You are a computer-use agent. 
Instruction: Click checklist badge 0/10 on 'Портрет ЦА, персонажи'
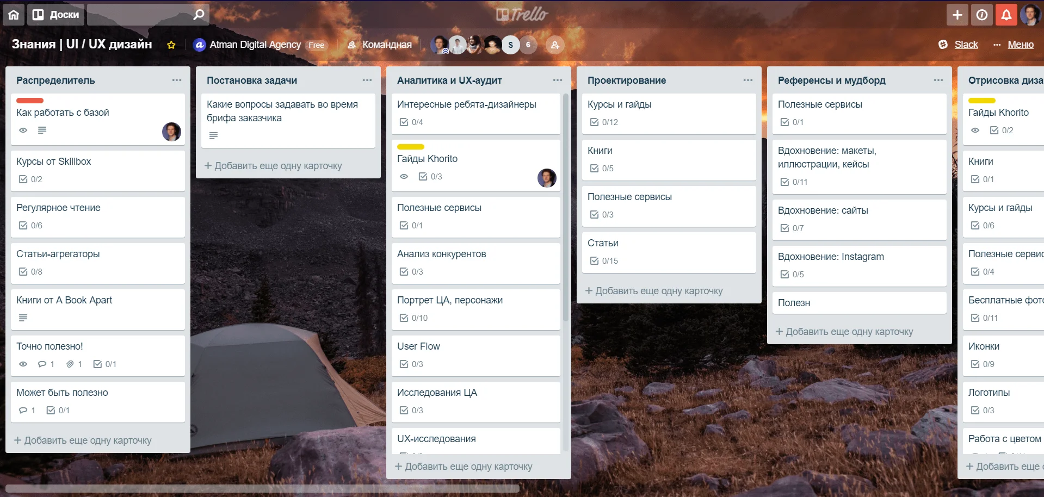pyautogui.click(x=413, y=318)
